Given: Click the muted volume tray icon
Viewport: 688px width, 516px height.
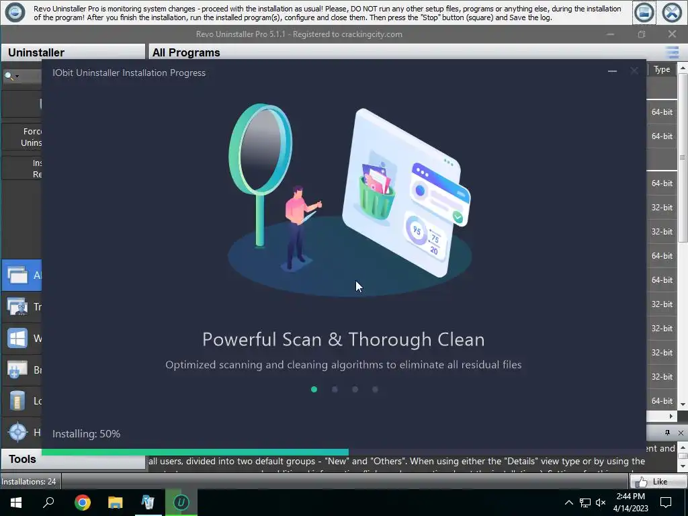Looking at the screenshot, I should click(x=601, y=503).
